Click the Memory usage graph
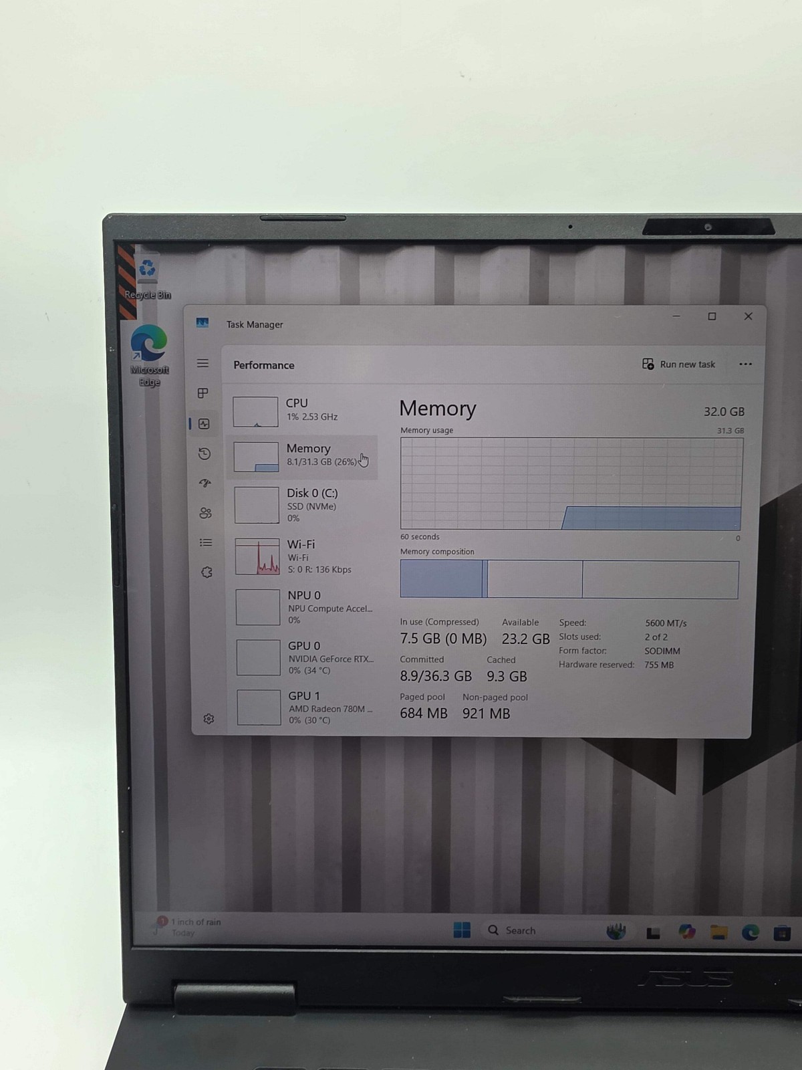Image resolution: width=802 pixels, height=1070 pixels. click(571, 484)
